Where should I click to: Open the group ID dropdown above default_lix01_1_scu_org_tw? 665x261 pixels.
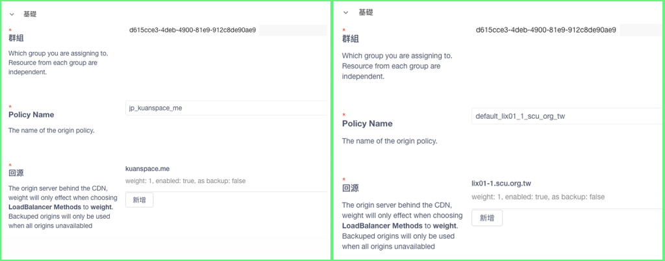pos(565,30)
